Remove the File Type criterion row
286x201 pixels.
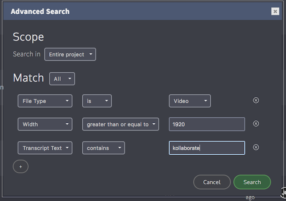click(256, 100)
